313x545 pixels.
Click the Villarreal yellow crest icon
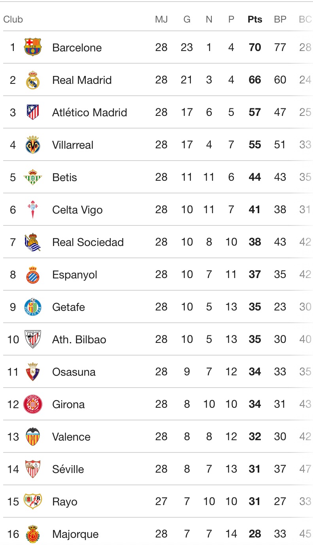point(32,145)
